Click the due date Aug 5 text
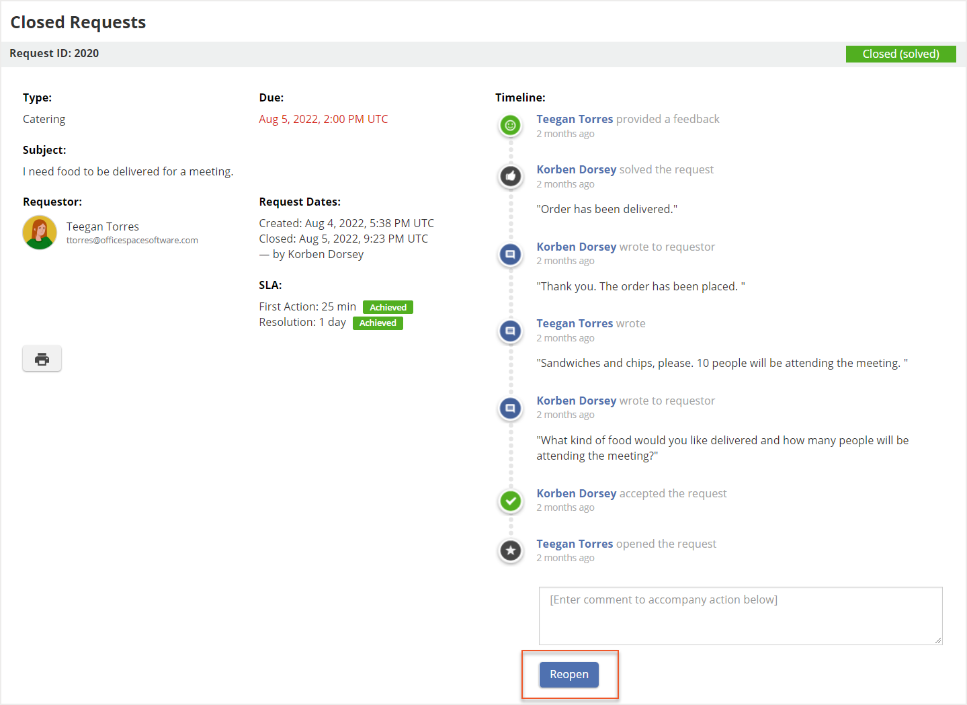The height and width of the screenshot is (705, 967). [323, 119]
